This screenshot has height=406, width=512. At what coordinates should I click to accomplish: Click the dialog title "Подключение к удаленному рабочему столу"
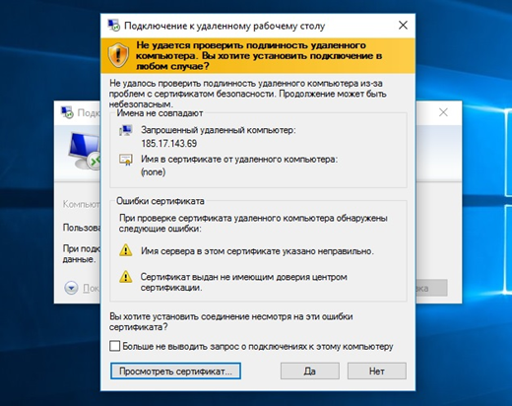tap(224, 26)
